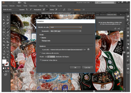The image size is (131, 93).
Task: Select the Artboard tool
Action: [x=4, y=54]
